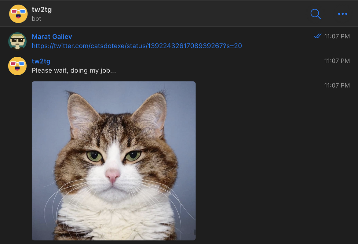This screenshot has height=244, width=358.
Task: Open Marat Galiev's profile via name
Action: (x=52, y=37)
